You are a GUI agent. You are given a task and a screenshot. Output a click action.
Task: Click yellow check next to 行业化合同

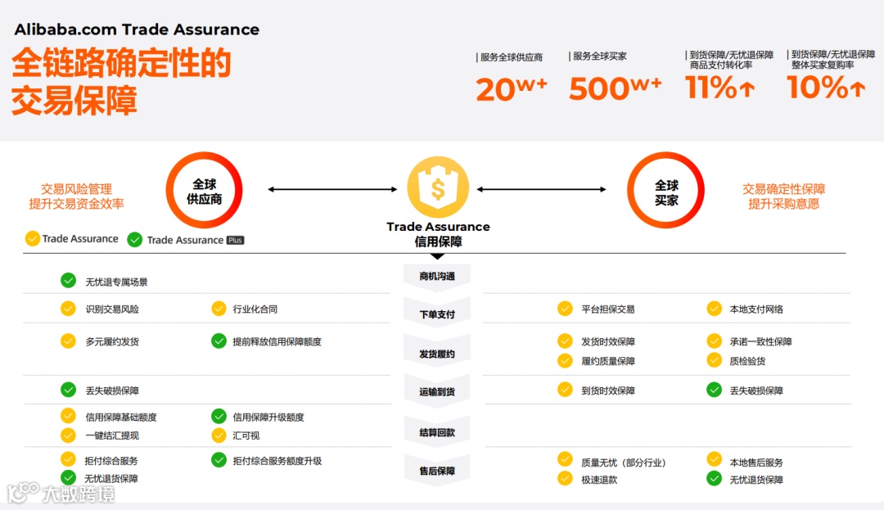coord(219,309)
